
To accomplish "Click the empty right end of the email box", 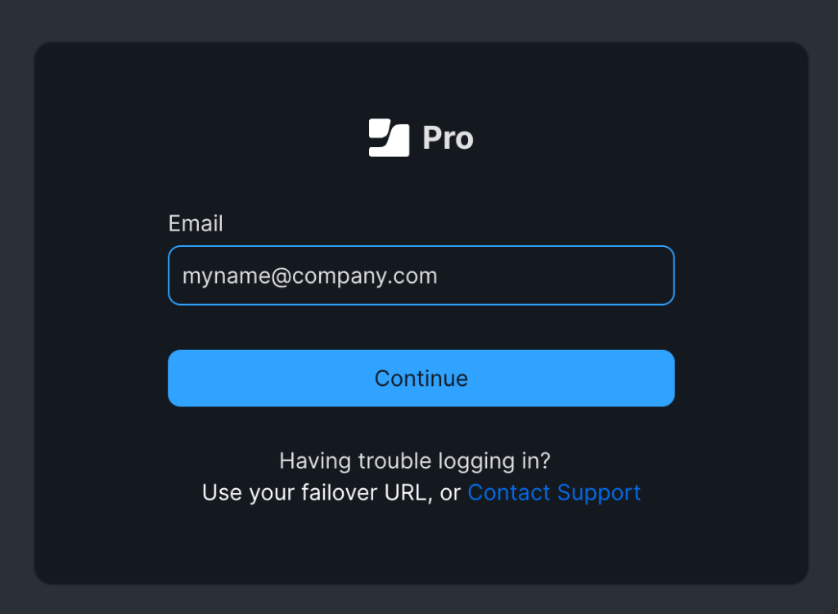I will click(588, 276).
